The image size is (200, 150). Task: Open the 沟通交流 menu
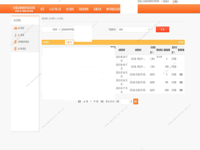[97, 9]
